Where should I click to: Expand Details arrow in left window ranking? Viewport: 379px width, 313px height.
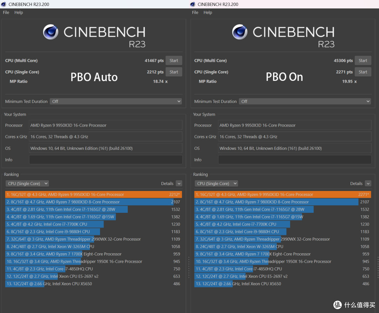[x=179, y=183]
